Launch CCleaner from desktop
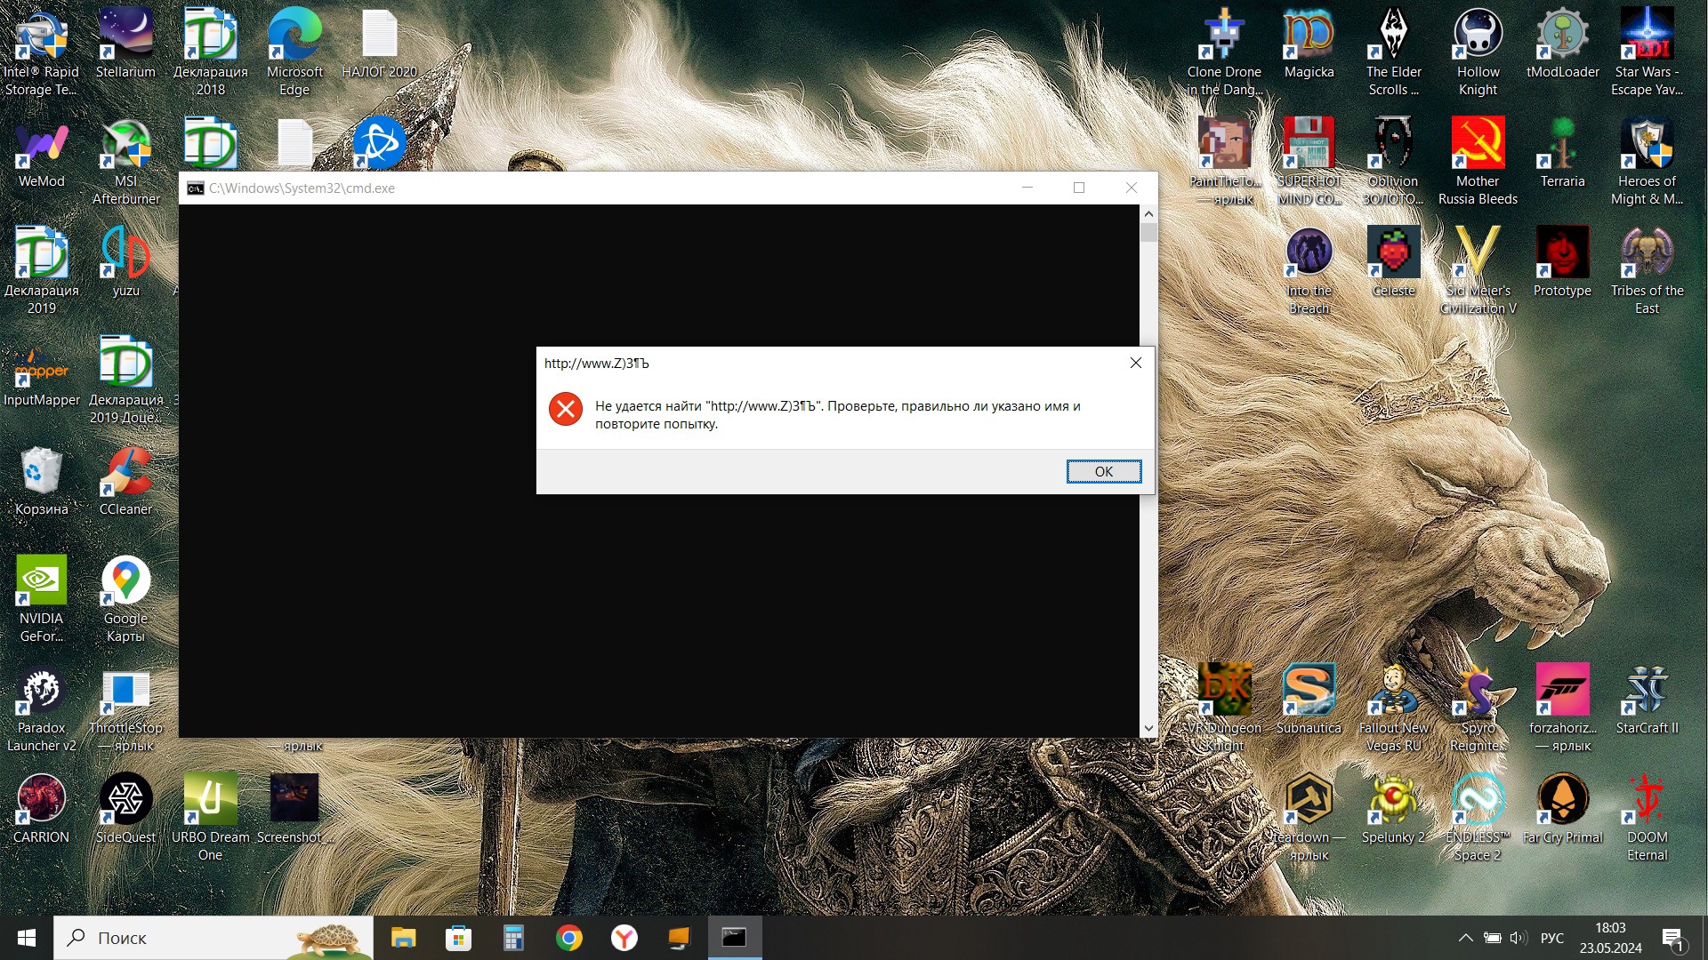 [x=125, y=481]
